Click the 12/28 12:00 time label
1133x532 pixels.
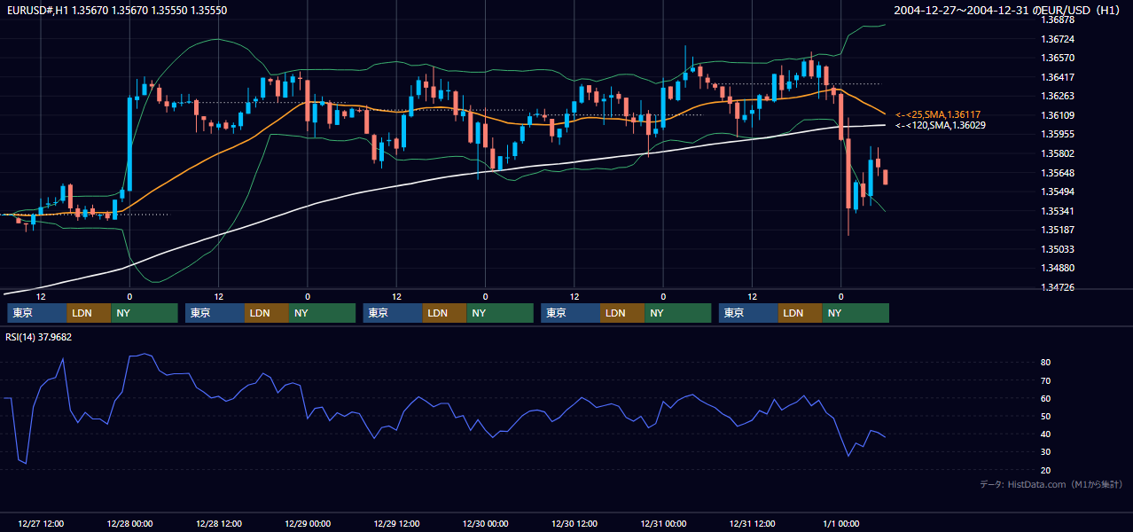pyautogui.click(x=218, y=523)
